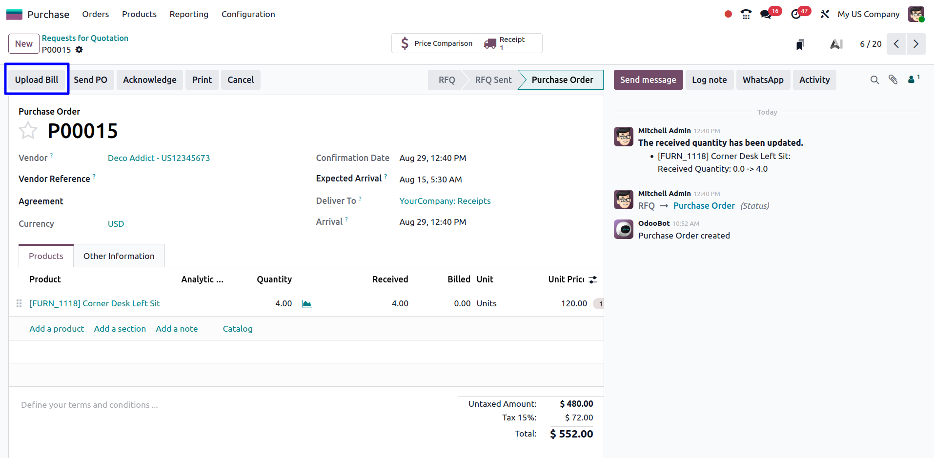The height and width of the screenshot is (458, 934).
Task: Click the forecast chart icon beside quantity
Action: click(306, 304)
